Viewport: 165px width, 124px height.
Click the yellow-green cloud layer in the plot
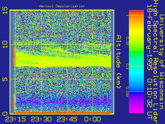63,61
